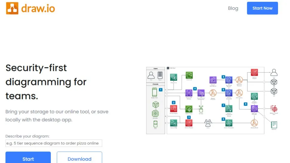Focus the Describe your diagram input field
290x163 pixels.
(x=54, y=143)
